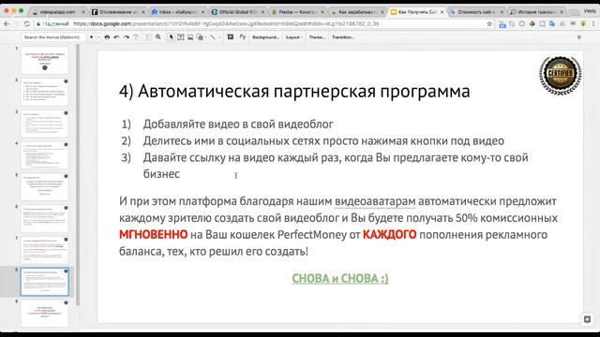Click the print icon in Slides toolbar

pyautogui.click(x=107, y=37)
